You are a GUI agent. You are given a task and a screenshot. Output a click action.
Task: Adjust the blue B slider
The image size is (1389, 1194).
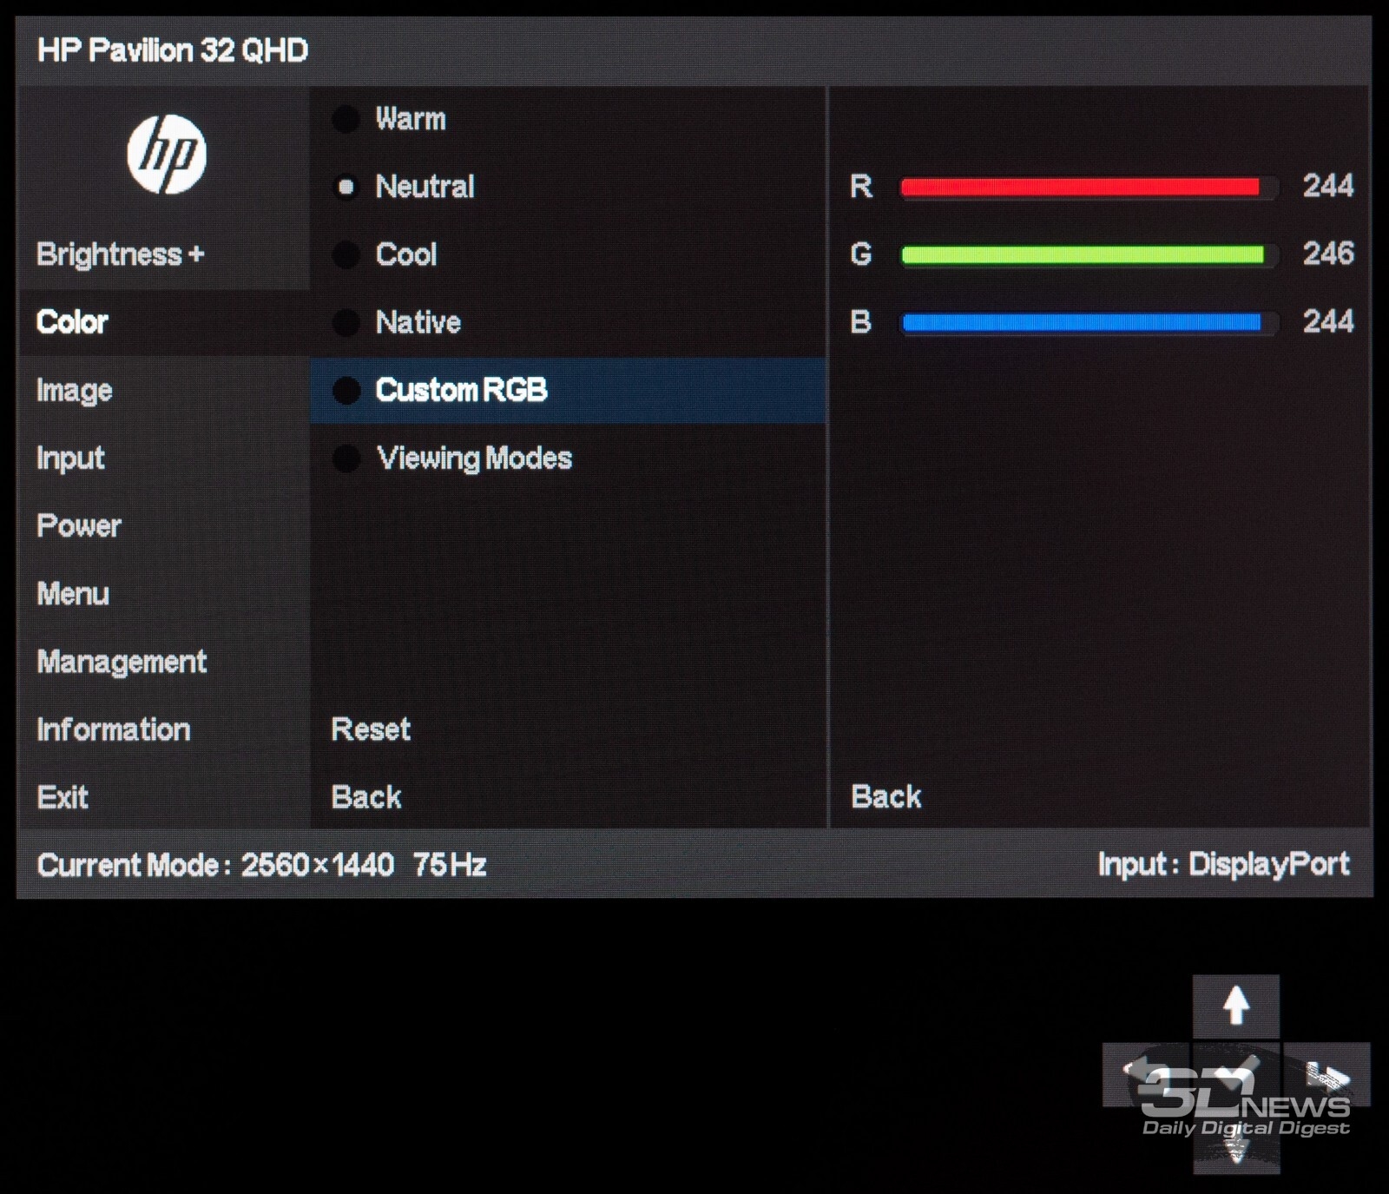coord(1089,323)
